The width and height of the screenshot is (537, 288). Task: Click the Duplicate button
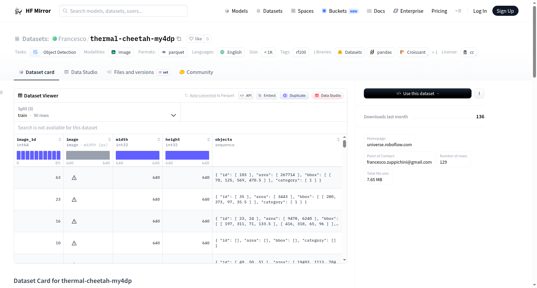coord(294,95)
